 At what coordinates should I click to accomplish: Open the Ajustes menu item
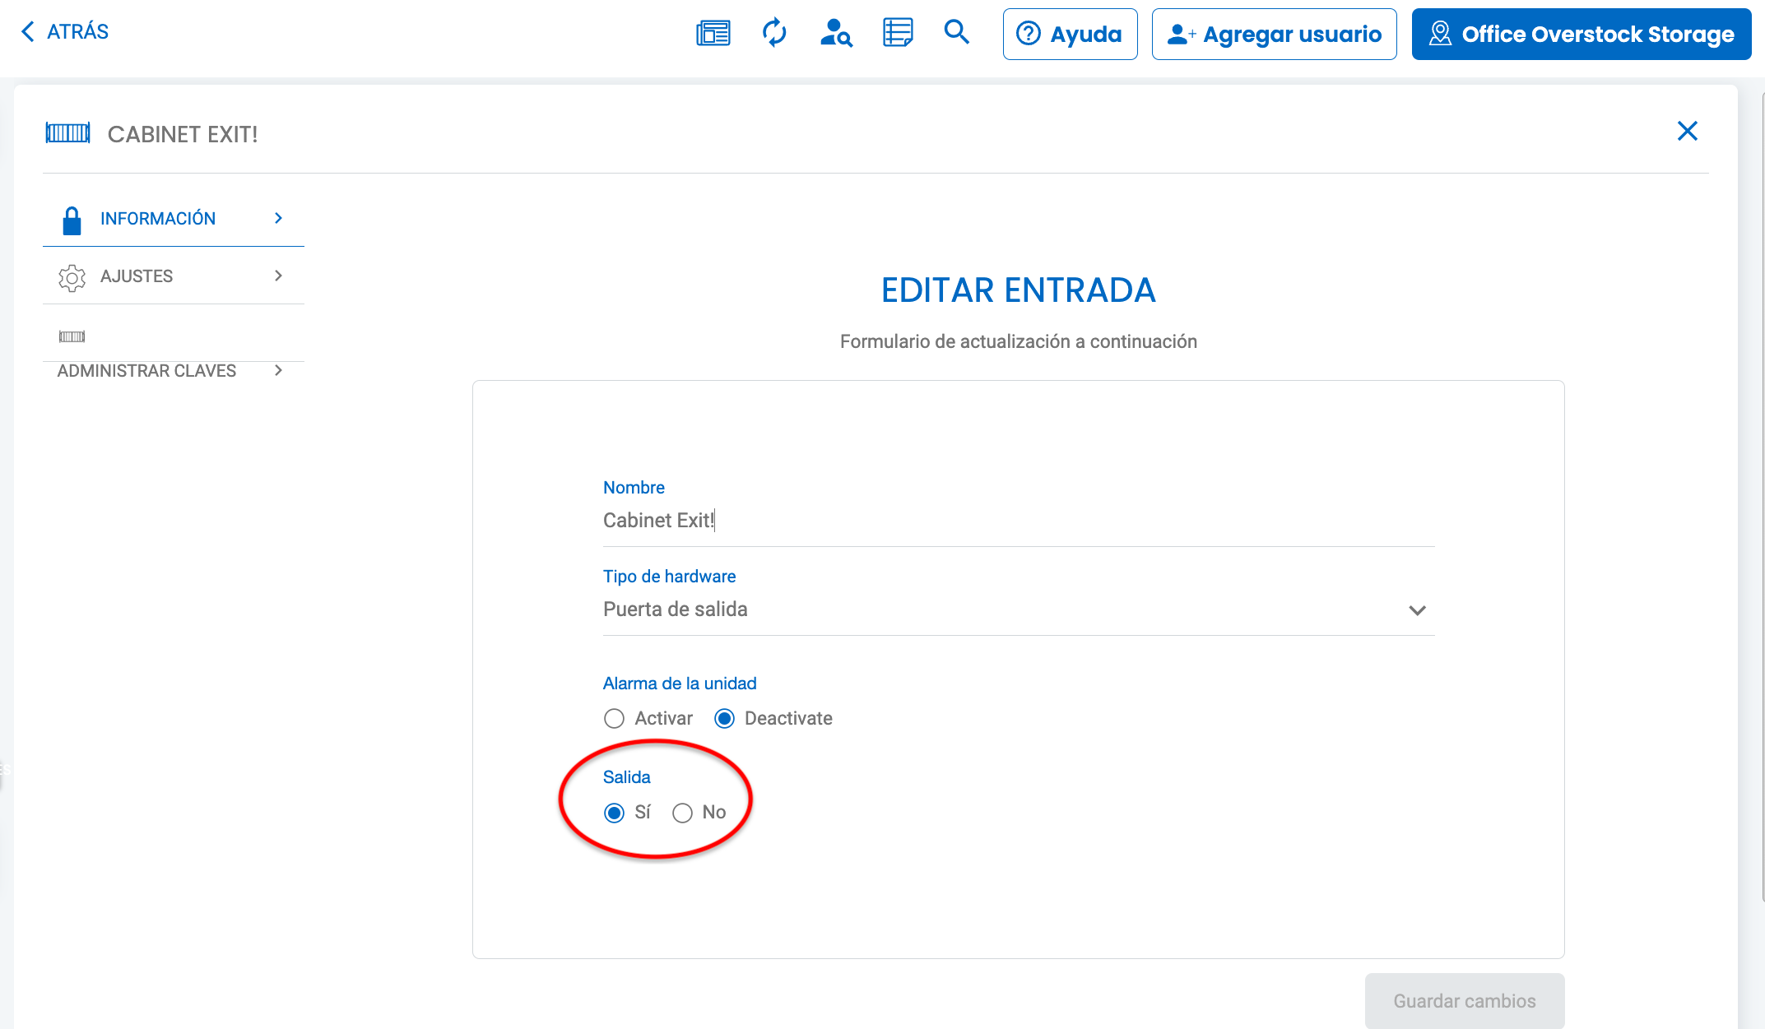(x=137, y=276)
